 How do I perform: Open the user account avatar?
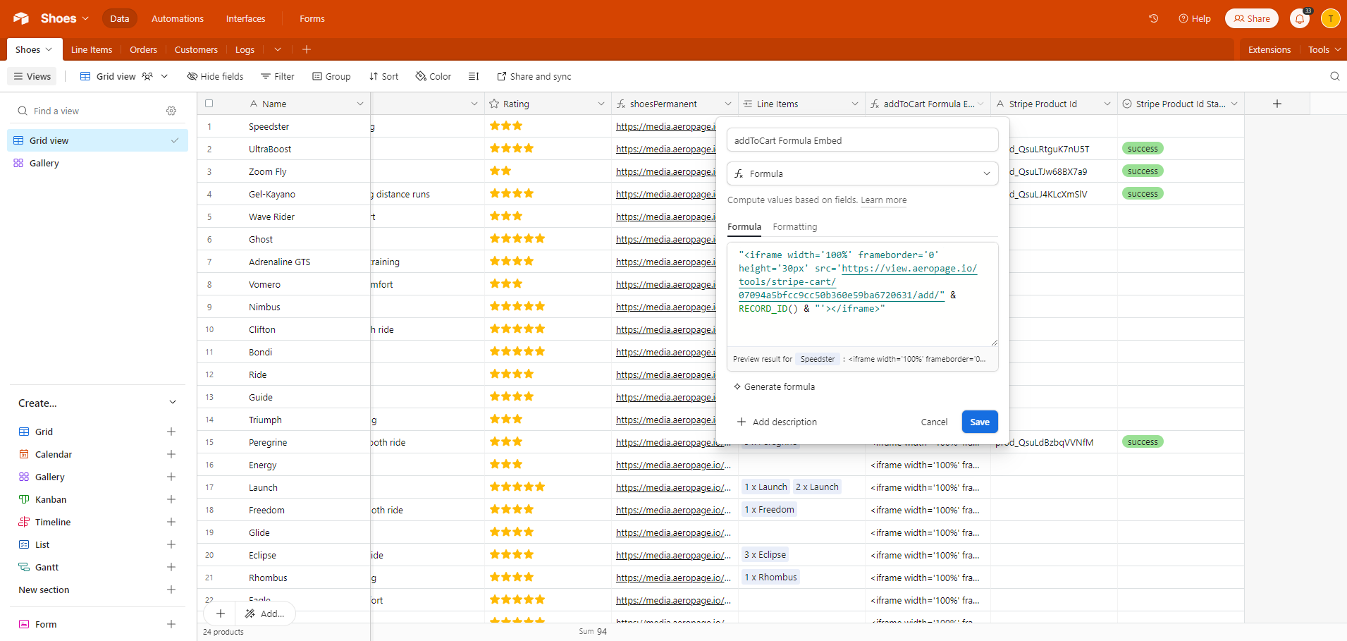pyautogui.click(x=1330, y=19)
